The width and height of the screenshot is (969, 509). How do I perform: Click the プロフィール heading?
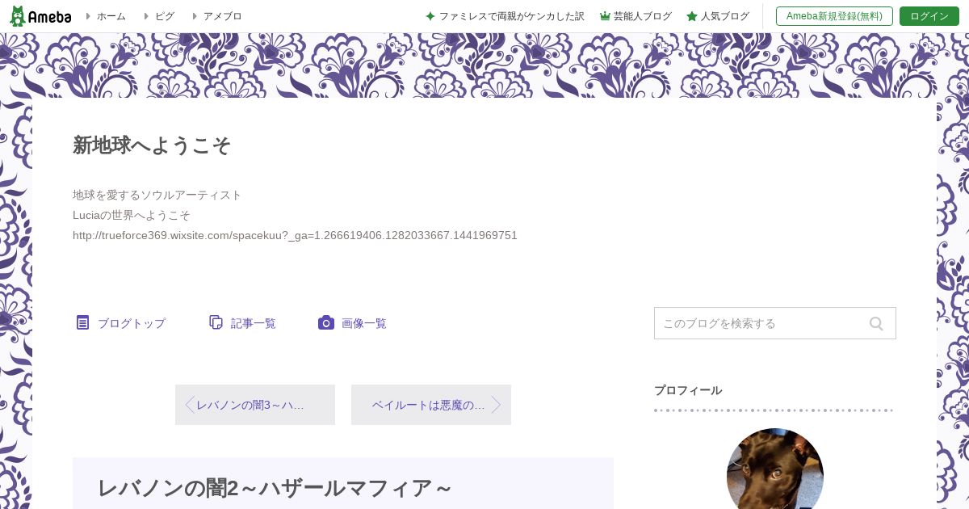tap(688, 390)
